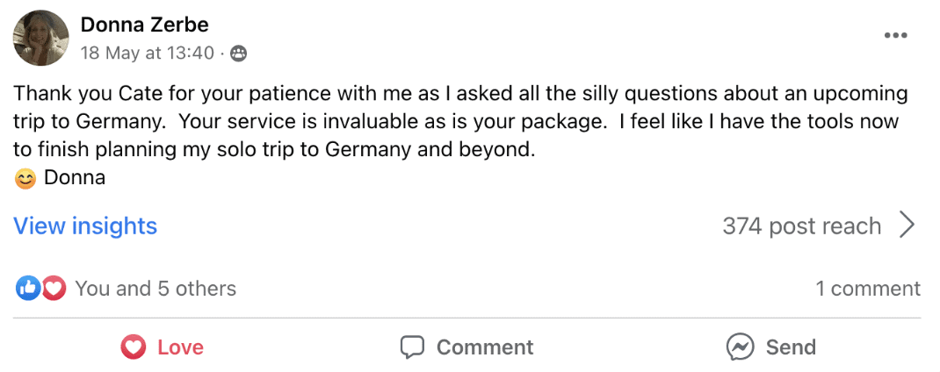This screenshot has height=372, width=940.
Task: Click the smiling emoji before Donna
Action: click(26, 178)
